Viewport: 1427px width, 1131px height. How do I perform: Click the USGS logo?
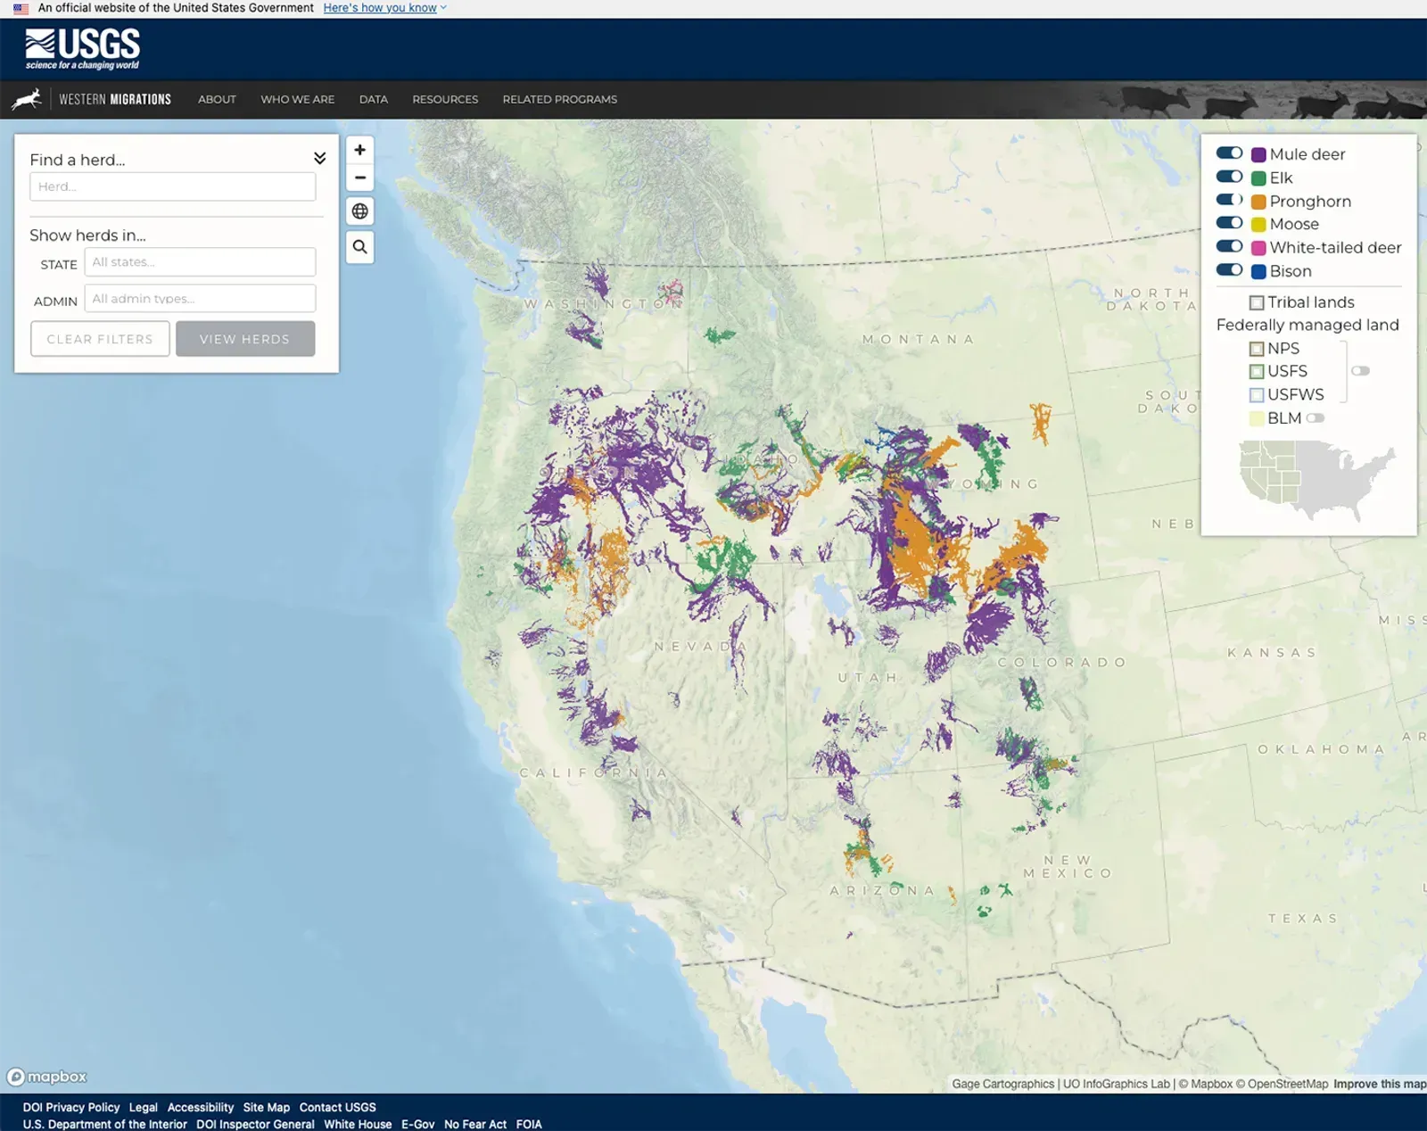82,47
